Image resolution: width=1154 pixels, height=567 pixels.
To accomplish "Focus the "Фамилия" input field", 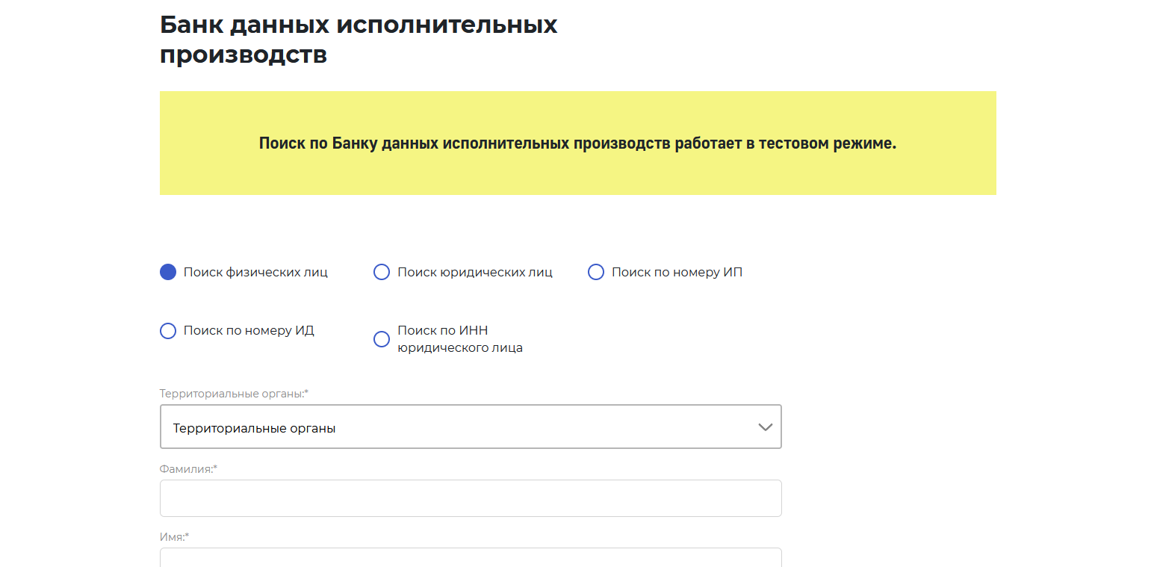I will [x=471, y=498].
